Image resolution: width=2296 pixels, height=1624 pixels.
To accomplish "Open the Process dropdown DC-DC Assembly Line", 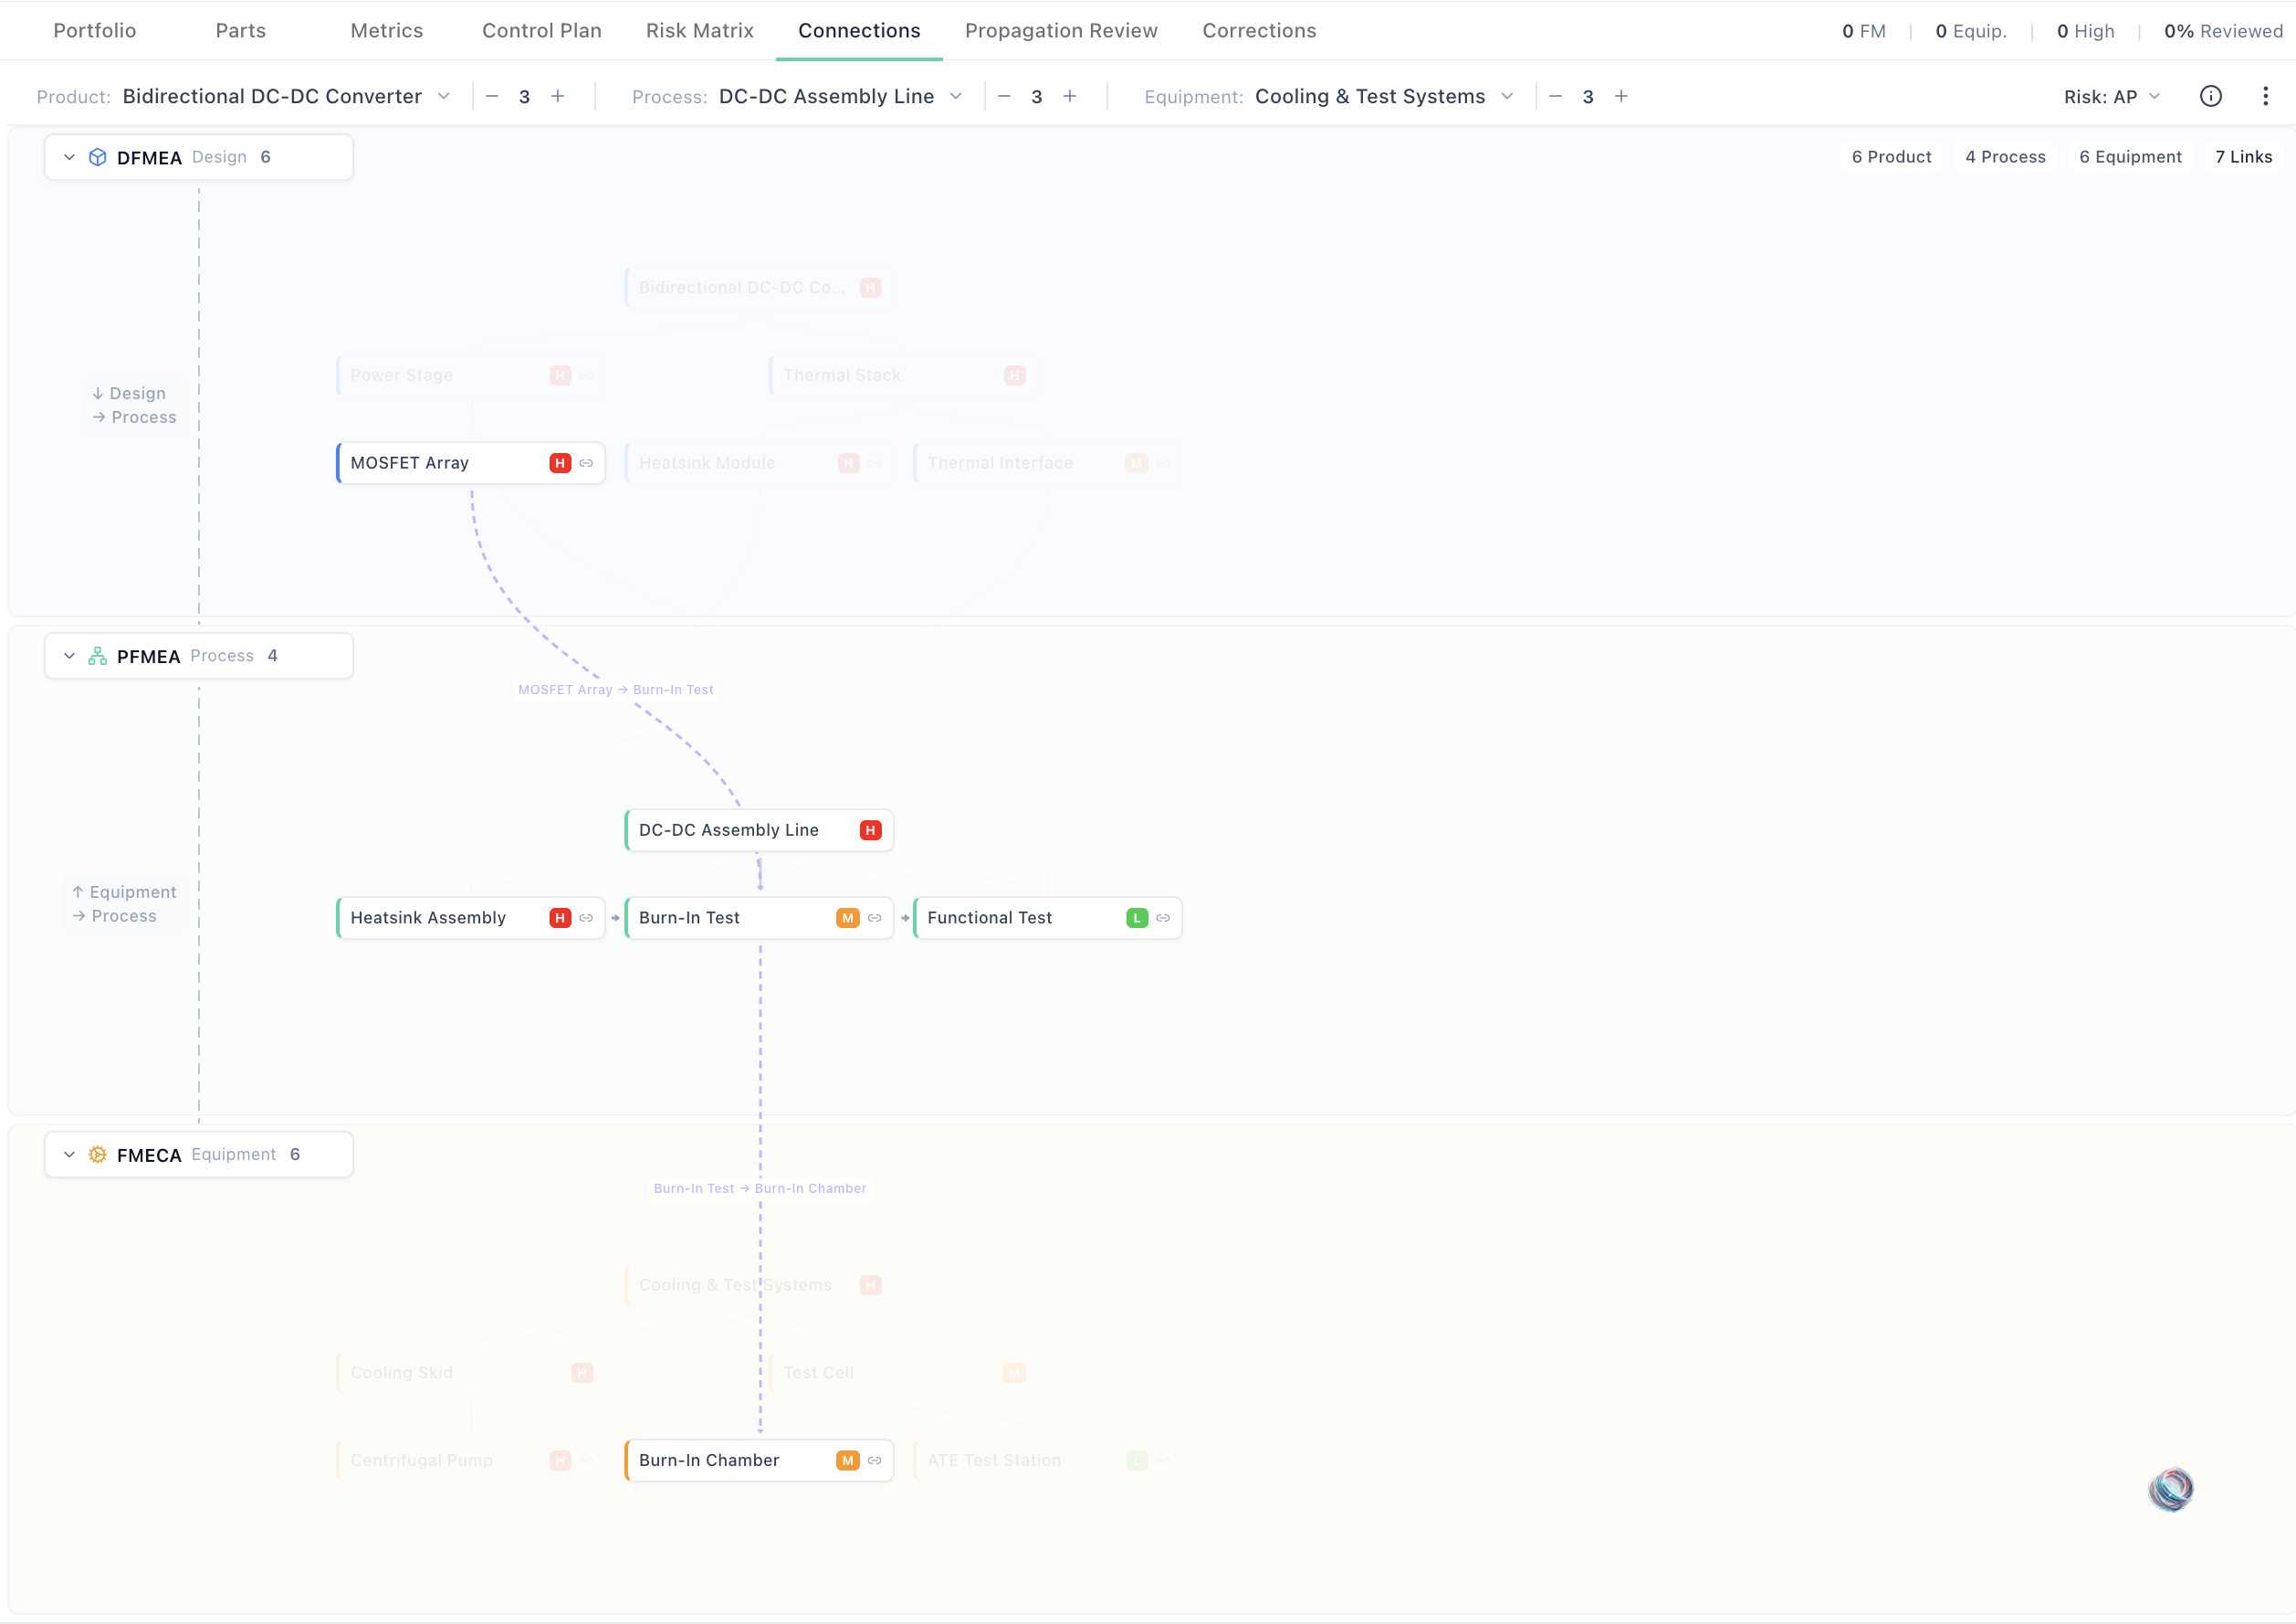I will coord(841,96).
